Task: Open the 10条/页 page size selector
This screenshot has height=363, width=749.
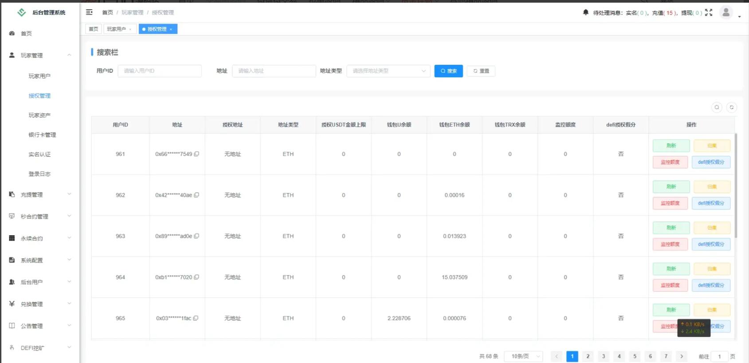Action: pos(523,356)
